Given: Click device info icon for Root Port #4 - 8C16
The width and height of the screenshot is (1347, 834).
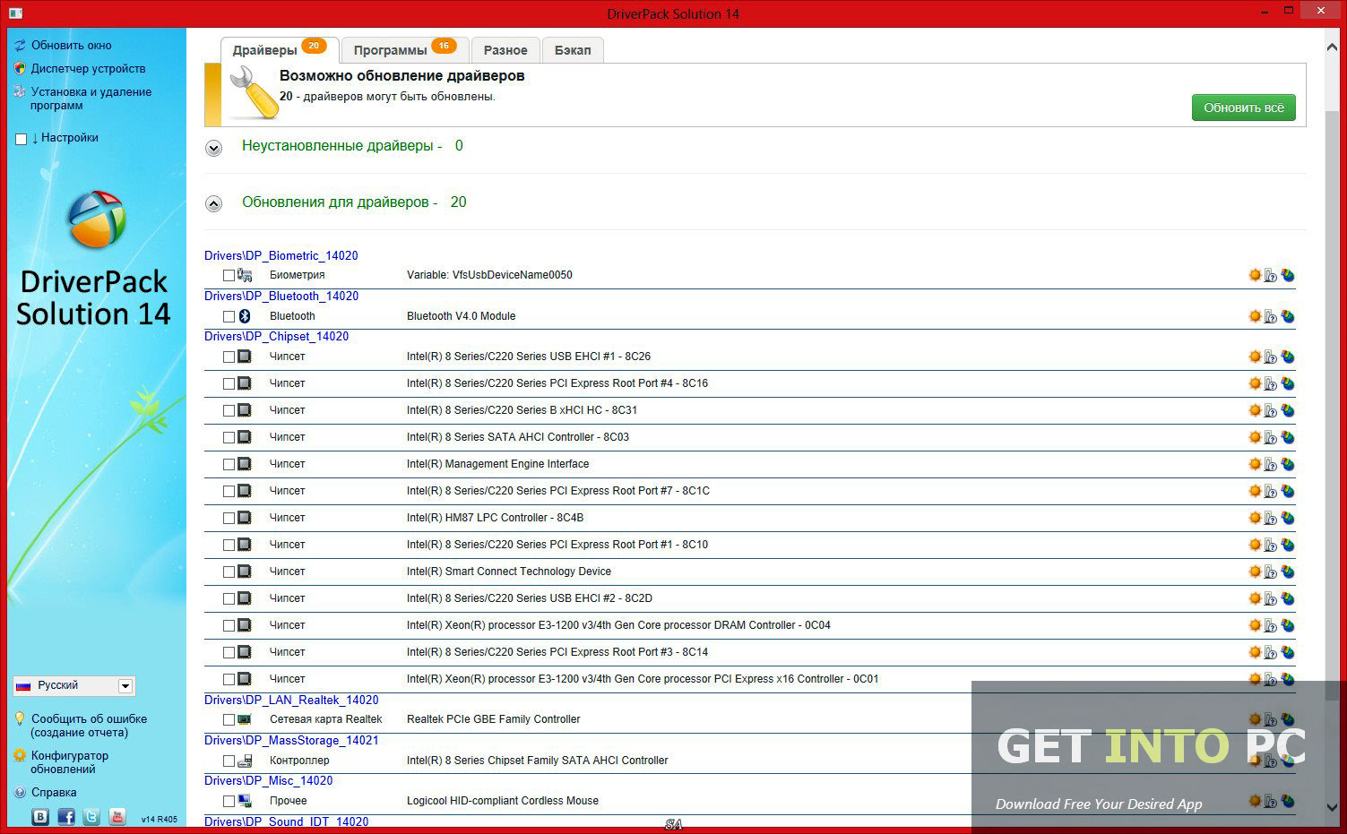Looking at the screenshot, I should click(x=1271, y=383).
